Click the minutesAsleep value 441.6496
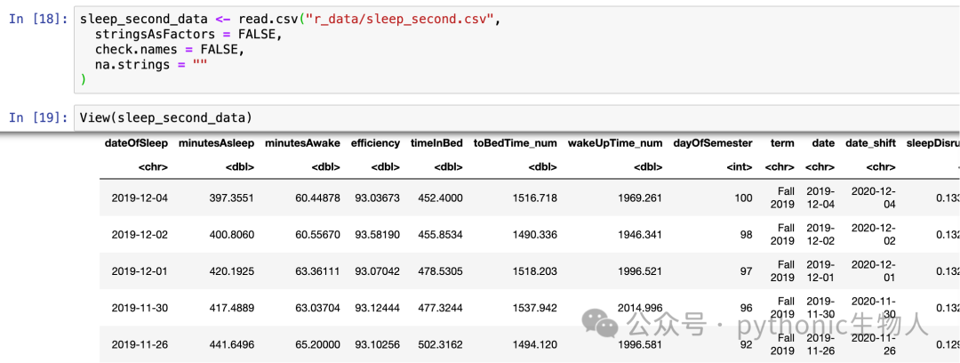Screen dimensions: 960x363 [x=232, y=344]
